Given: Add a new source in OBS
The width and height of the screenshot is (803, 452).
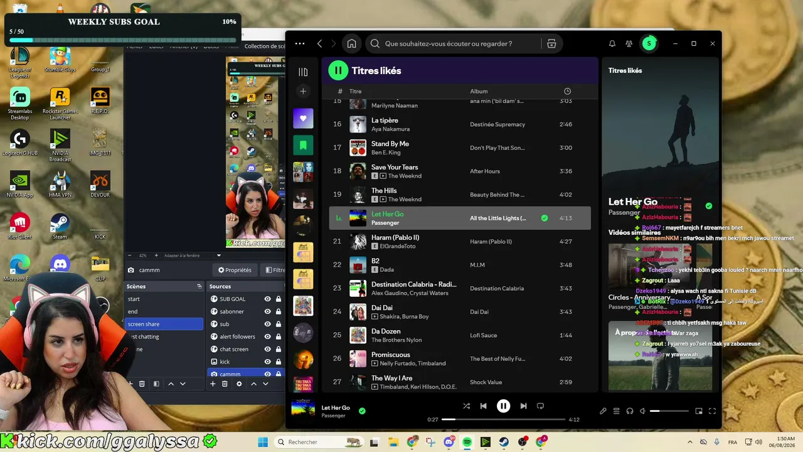Looking at the screenshot, I should point(213,384).
